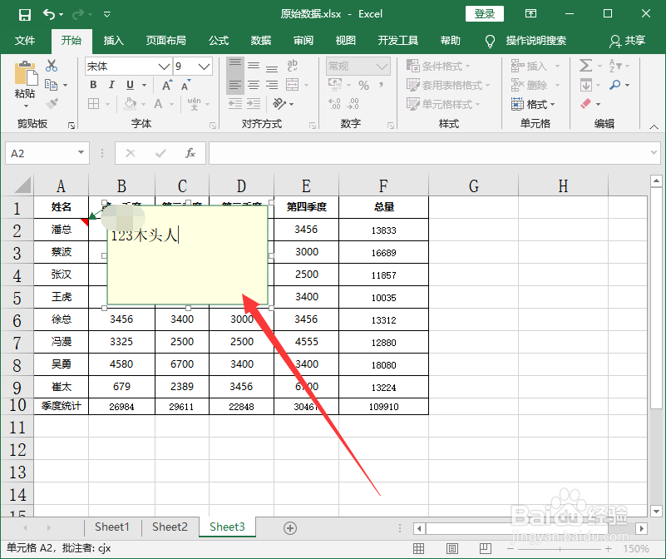Open the 条件格式 dropdown
Screen dimensions: 666x559
pos(438,66)
